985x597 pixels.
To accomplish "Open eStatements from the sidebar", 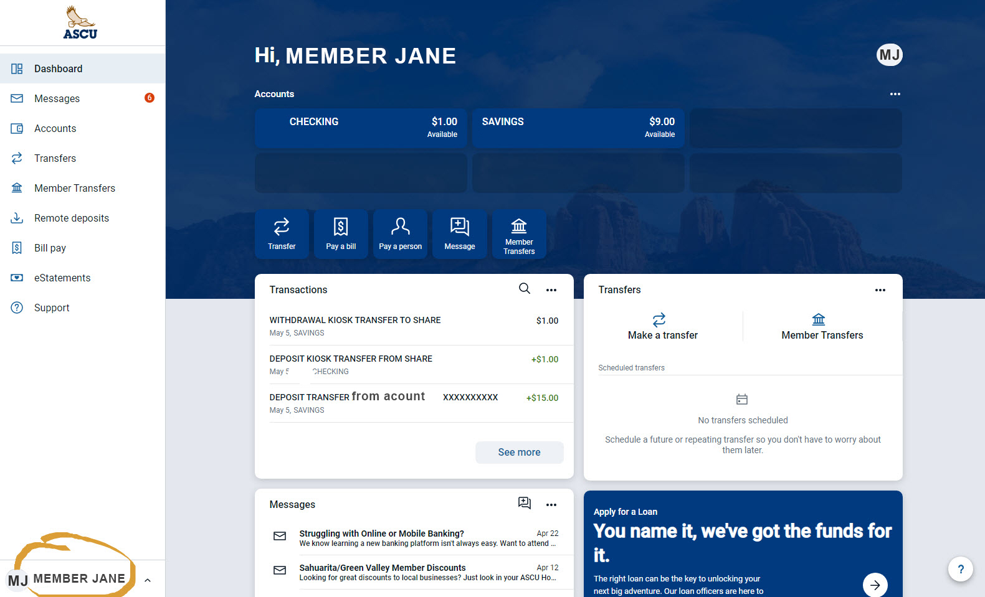I will pos(62,278).
